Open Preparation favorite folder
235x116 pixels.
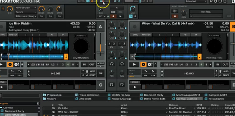pos(52,95)
